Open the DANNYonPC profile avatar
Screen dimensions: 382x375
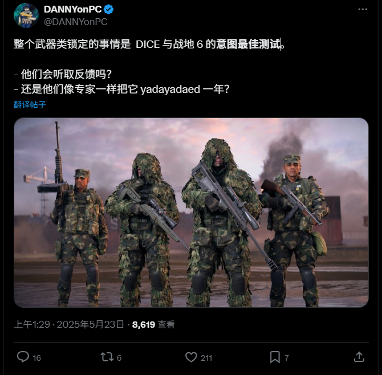[x=26, y=15]
